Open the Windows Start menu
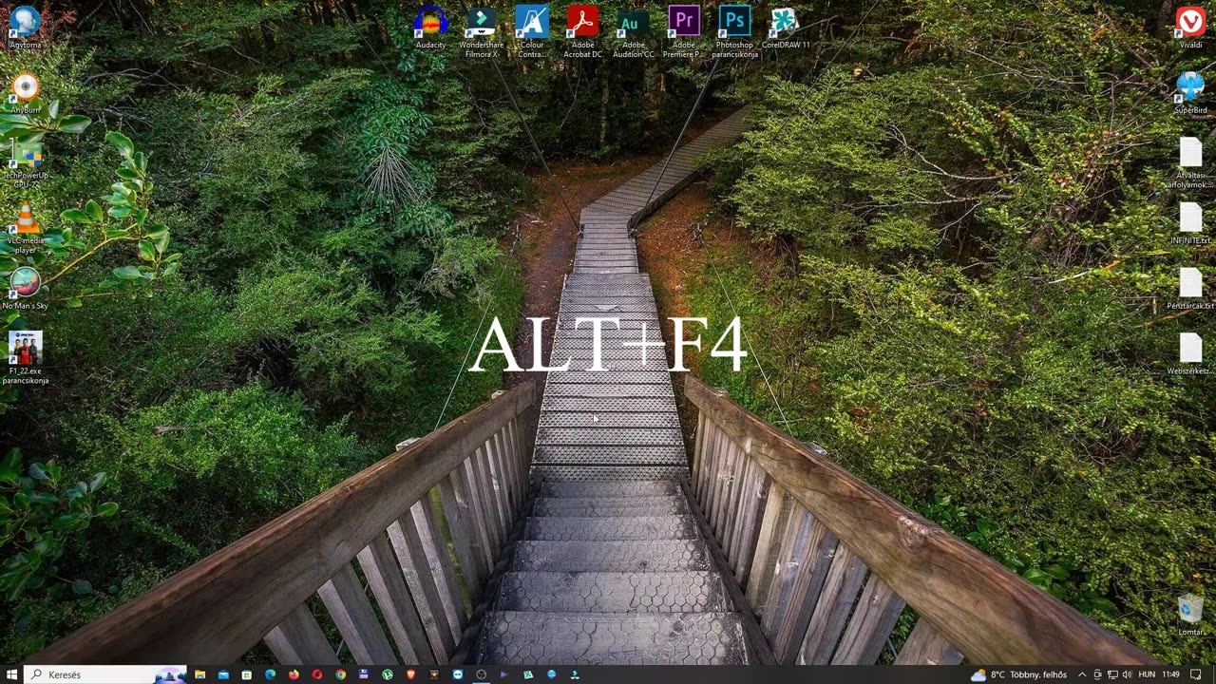The height and width of the screenshot is (684, 1216). click(x=11, y=674)
